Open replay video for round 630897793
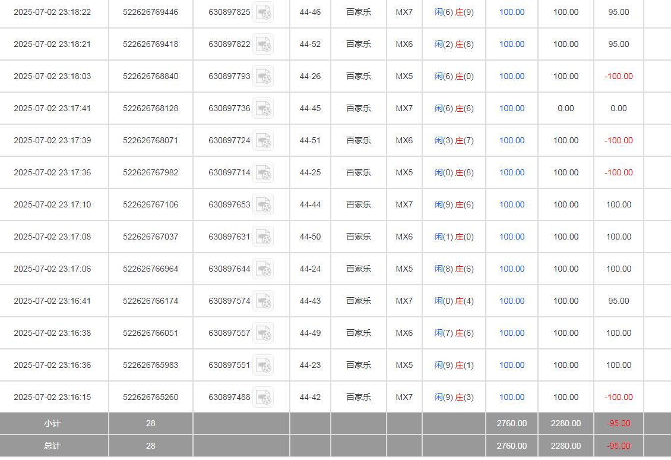This screenshot has width=671, height=460. (263, 77)
